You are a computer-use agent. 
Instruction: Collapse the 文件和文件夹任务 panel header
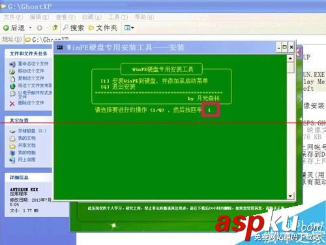29,54
